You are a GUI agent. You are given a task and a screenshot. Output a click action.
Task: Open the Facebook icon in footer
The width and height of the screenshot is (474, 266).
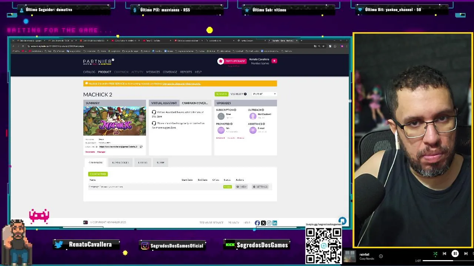257,223
